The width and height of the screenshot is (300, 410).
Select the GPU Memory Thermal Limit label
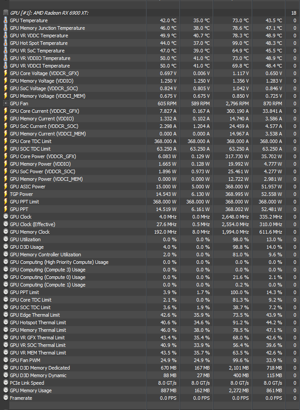pos(38,330)
